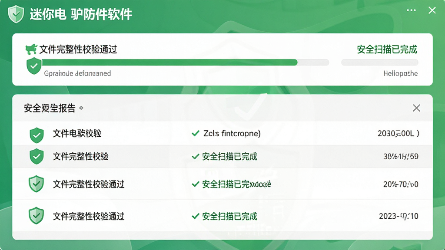The height and width of the screenshot is (250, 445).
Task: Select the shield icon for 文件完整性校验 row
Action: pyautogui.click(x=37, y=156)
